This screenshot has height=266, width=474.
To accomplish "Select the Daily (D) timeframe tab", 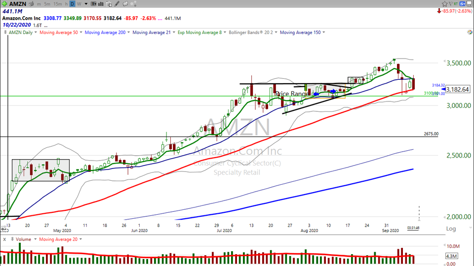I will tap(72, 3).
